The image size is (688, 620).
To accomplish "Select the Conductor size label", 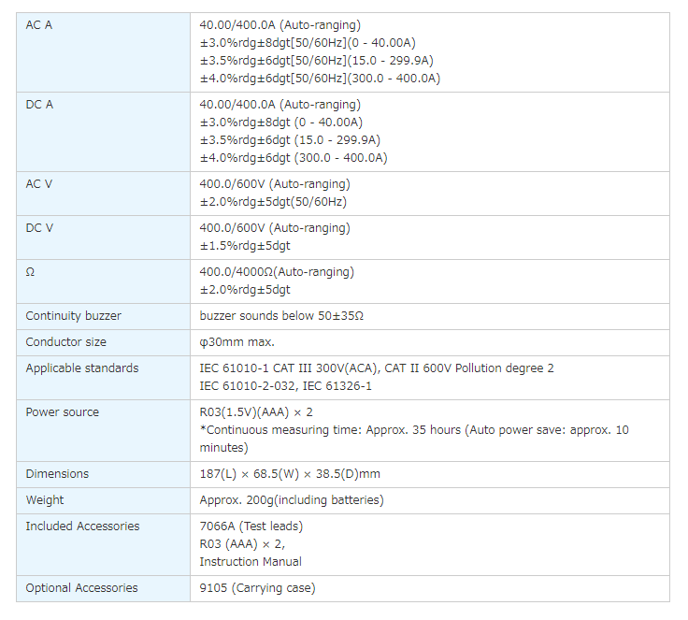I will [65, 342].
